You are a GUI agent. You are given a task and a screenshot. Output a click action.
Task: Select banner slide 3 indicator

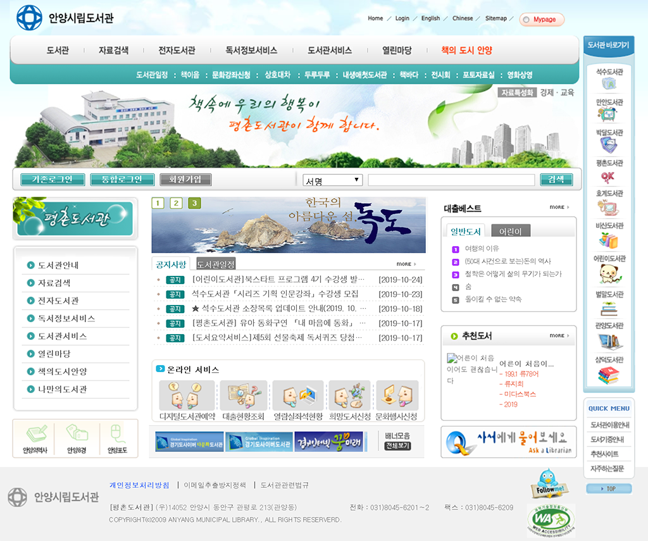(x=194, y=203)
